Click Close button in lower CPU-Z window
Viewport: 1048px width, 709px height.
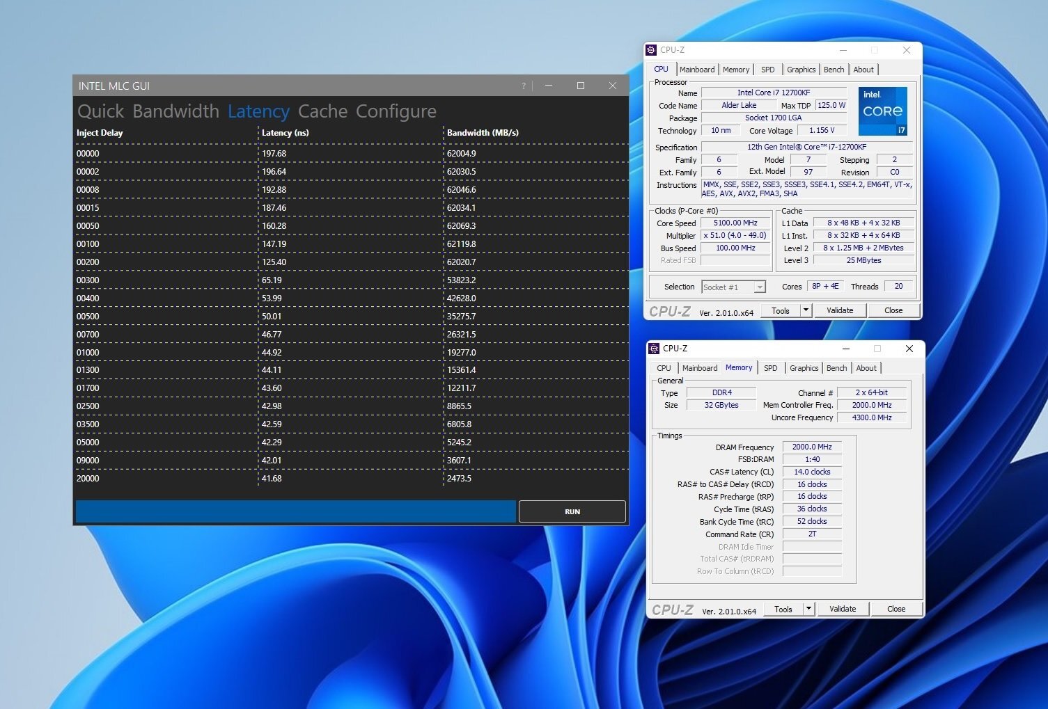[896, 609]
